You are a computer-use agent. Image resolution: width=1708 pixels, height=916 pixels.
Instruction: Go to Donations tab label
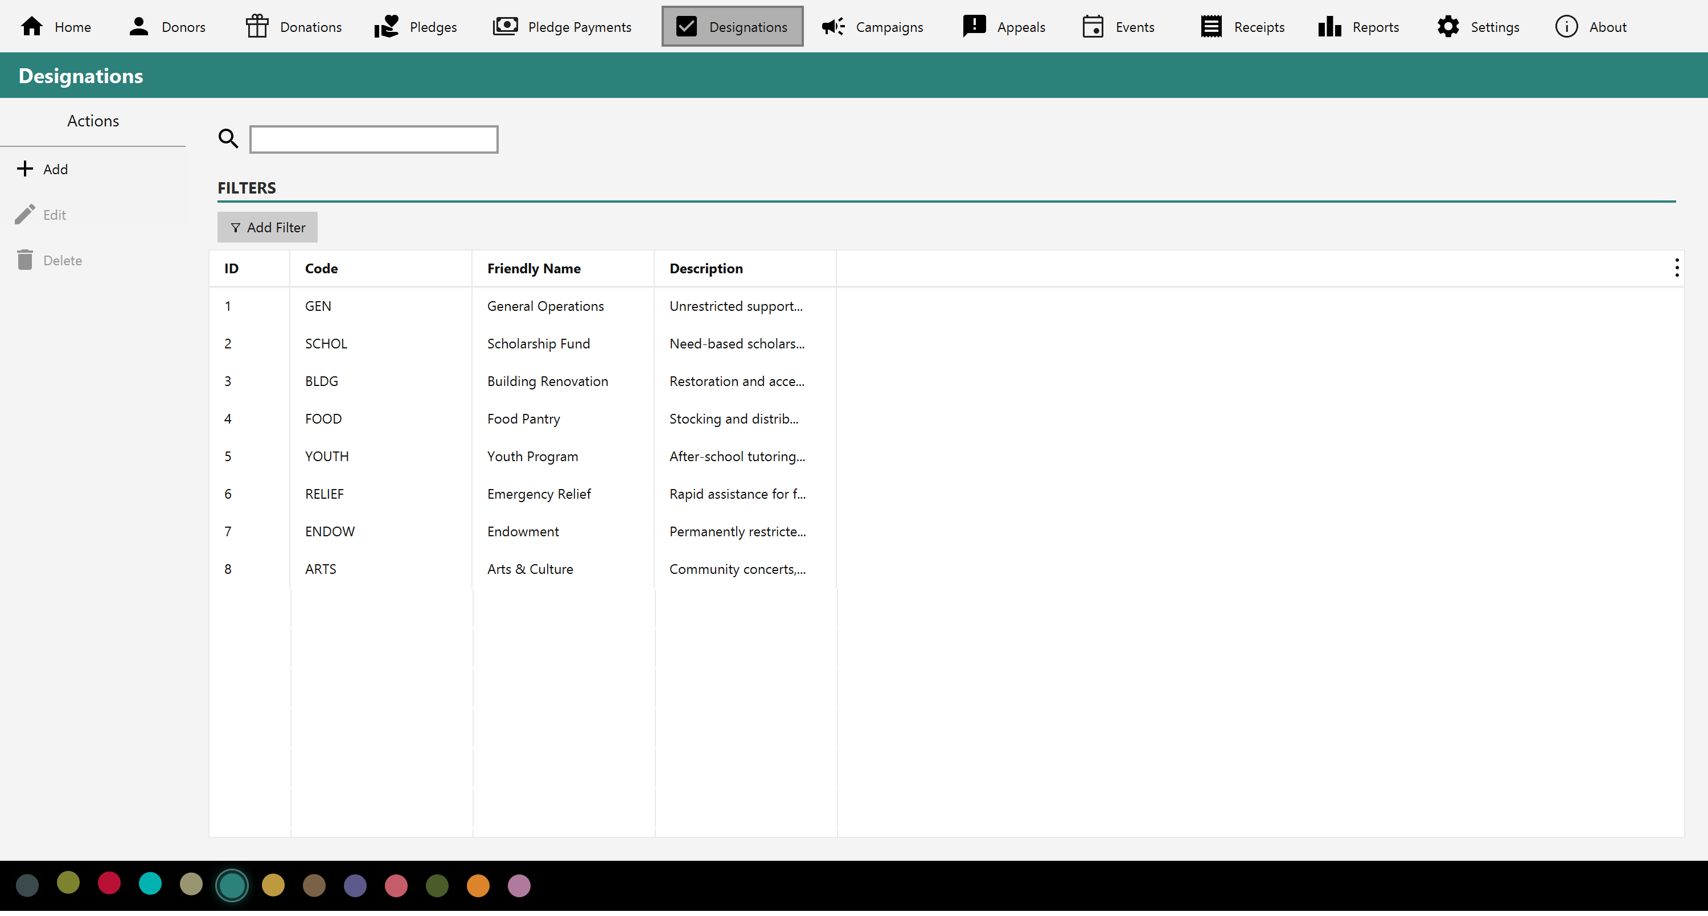pos(311,27)
